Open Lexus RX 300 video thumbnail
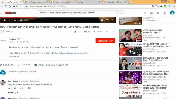Screen dimensions: 176x99 click(131, 50)
